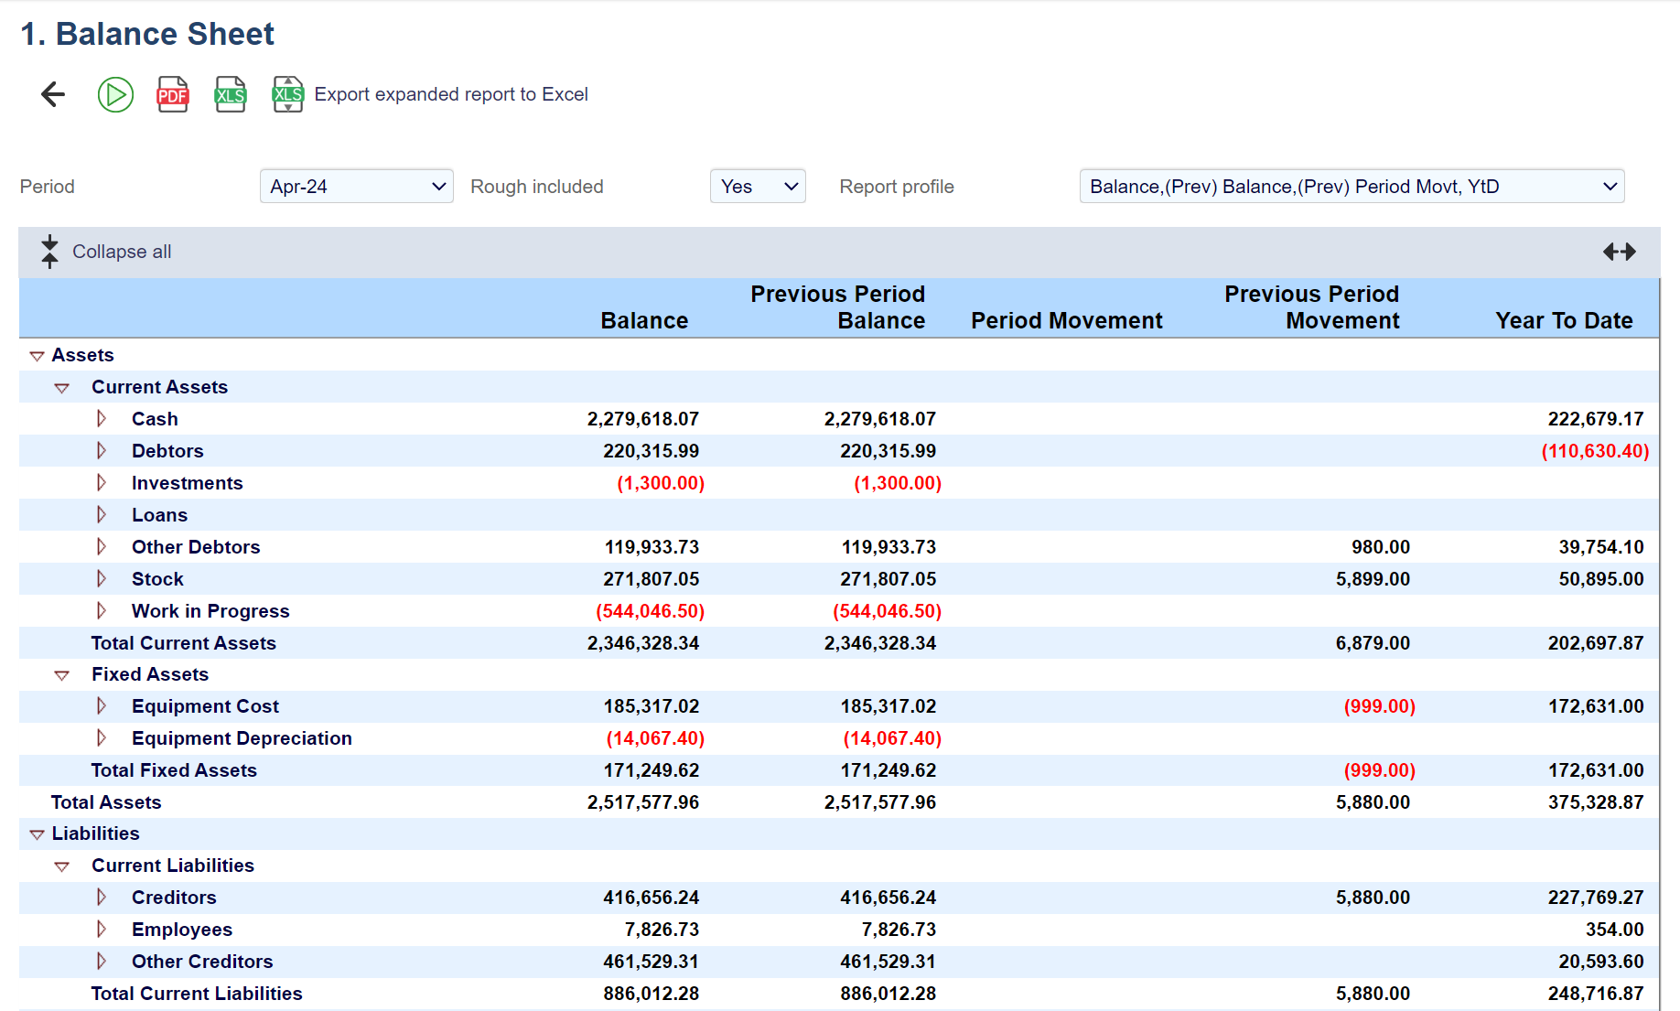Collapse the Current Assets group
The width and height of the screenshot is (1680, 1011).
coord(62,388)
